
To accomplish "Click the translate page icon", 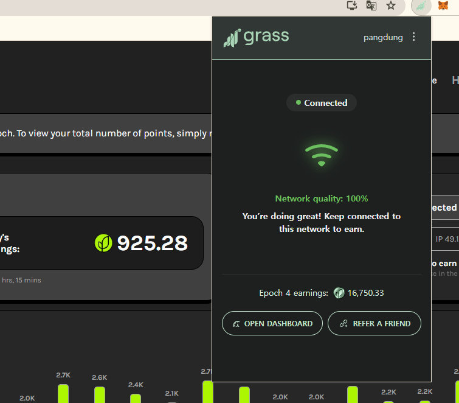I will 371,5.
